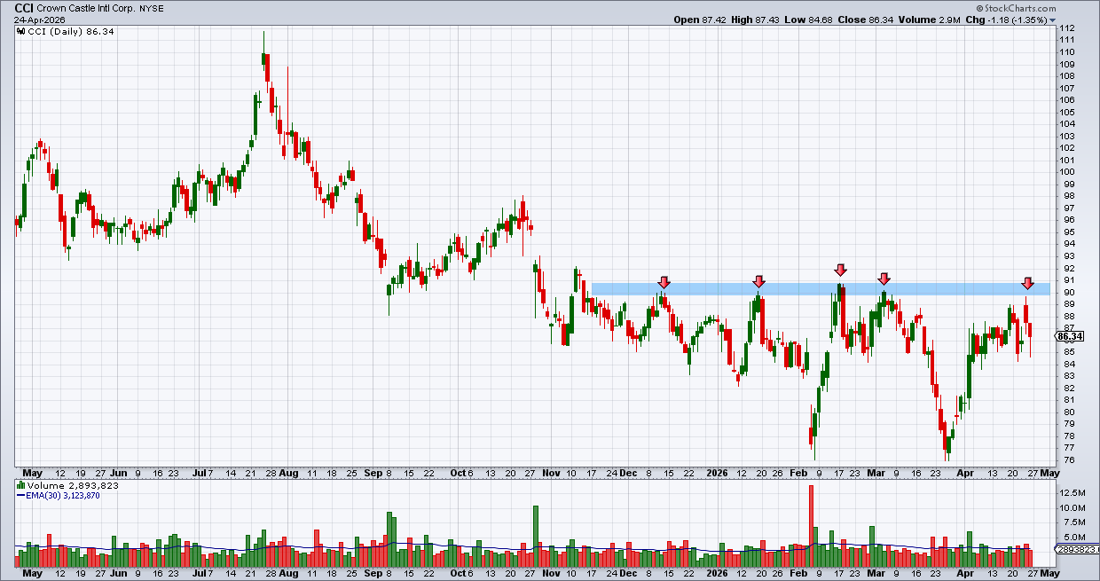
Task: Select the CCI ticker symbol in the header
Action: point(24,7)
